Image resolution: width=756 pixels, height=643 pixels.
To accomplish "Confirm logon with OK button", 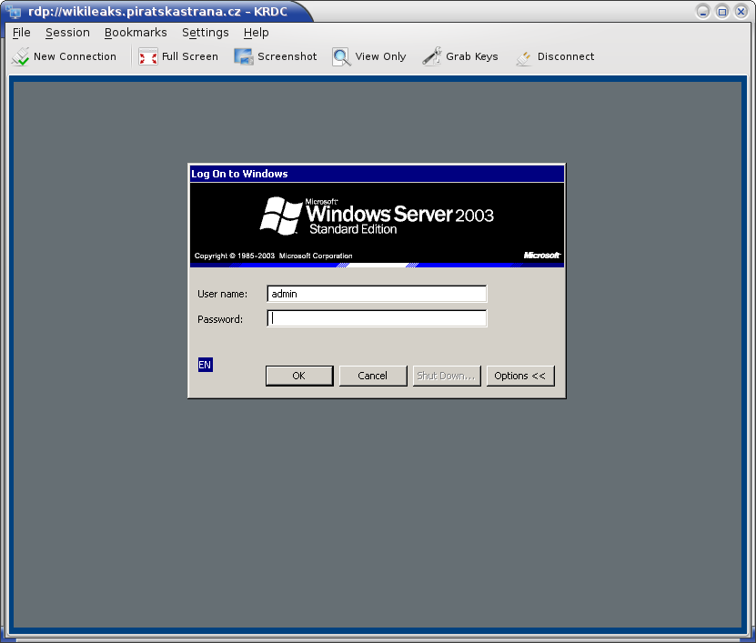I will click(x=299, y=376).
